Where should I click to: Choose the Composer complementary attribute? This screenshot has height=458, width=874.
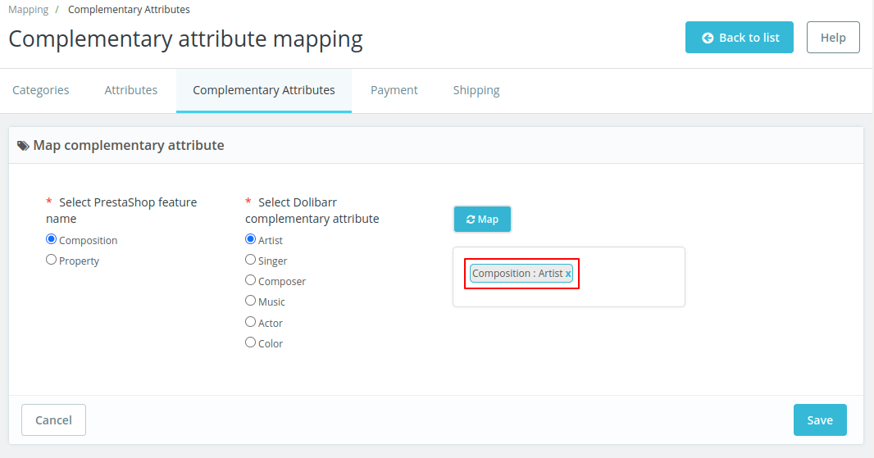[x=251, y=280]
